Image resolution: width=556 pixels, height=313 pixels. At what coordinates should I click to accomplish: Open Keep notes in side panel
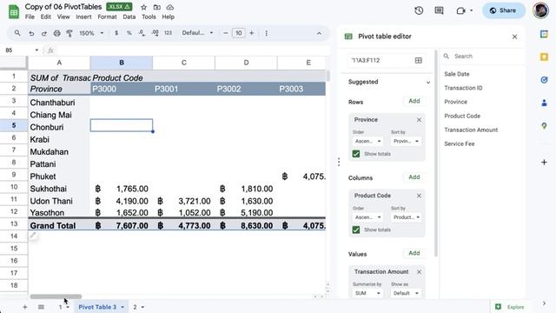(x=544, y=57)
